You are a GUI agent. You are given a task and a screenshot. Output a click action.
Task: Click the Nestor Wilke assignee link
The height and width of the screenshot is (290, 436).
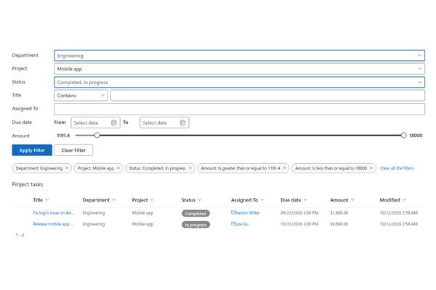coord(247,213)
